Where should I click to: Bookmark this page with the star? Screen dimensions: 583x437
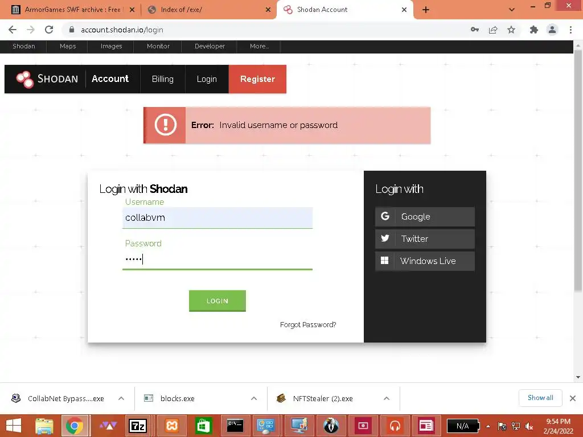pos(511,30)
